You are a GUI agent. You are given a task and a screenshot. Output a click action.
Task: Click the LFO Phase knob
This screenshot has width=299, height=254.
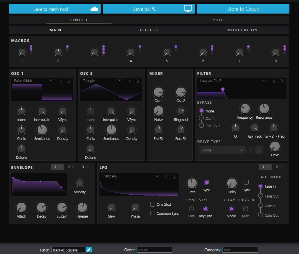(135, 207)
